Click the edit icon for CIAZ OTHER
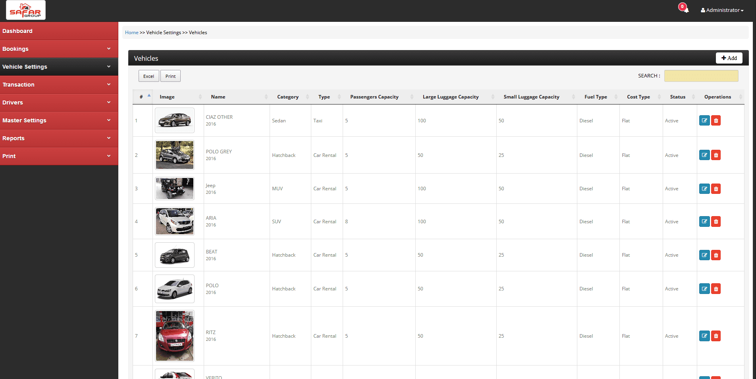The height and width of the screenshot is (379, 756). [704, 120]
